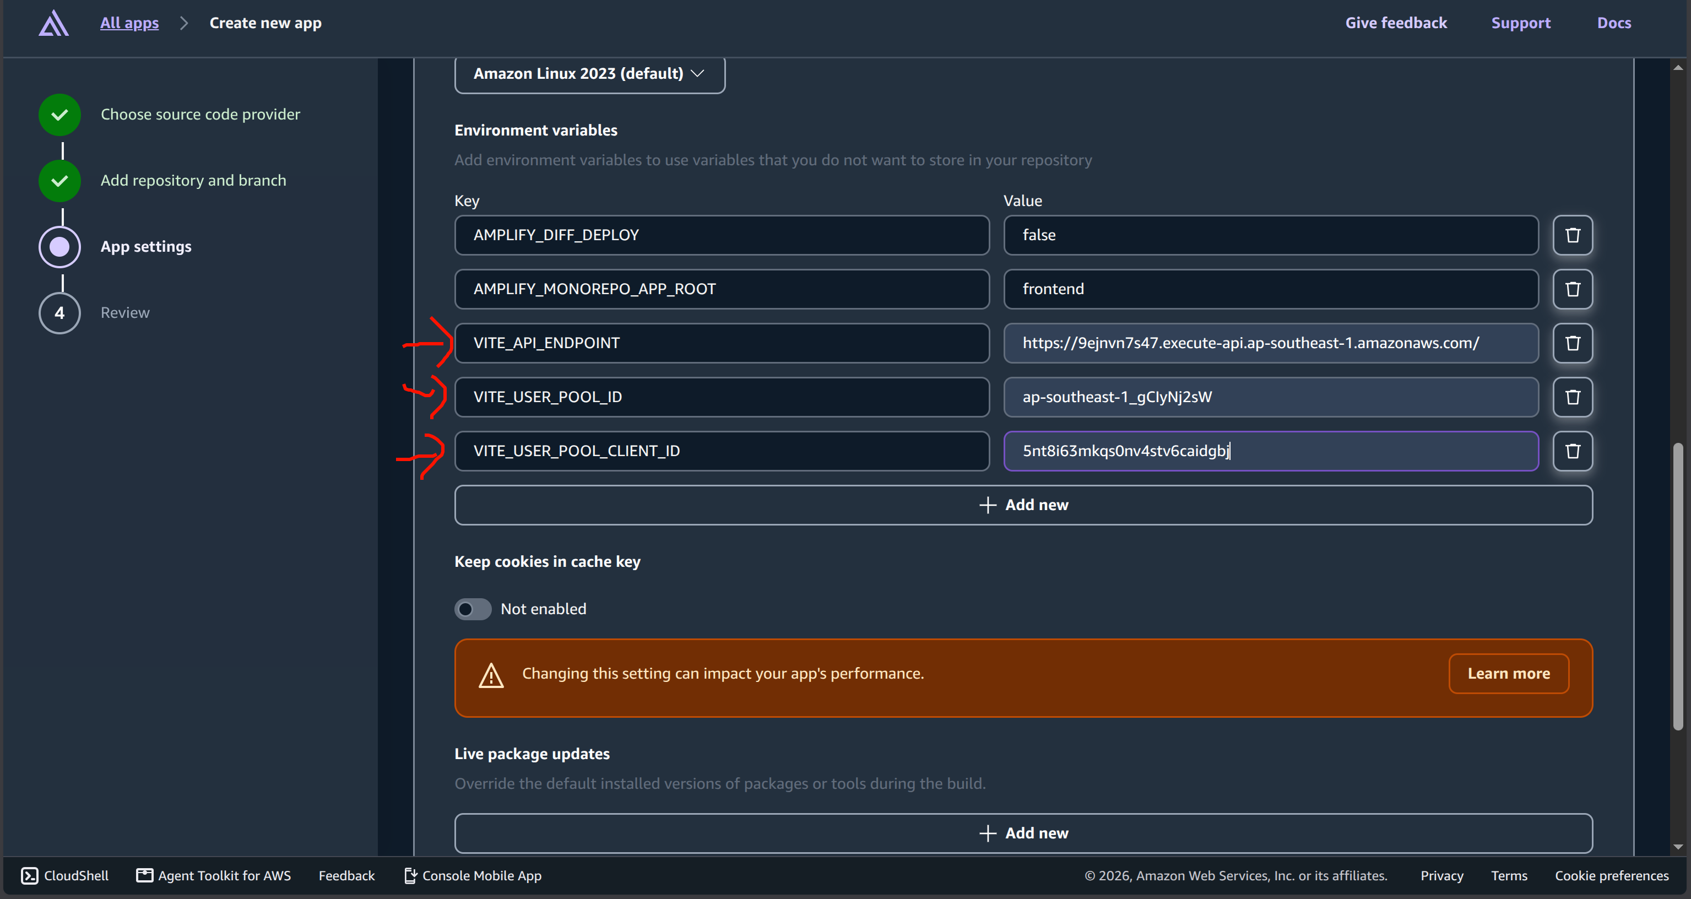
Task: Expand the Amazon Linux 2023 build image dropdown
Action: [589, 74]
